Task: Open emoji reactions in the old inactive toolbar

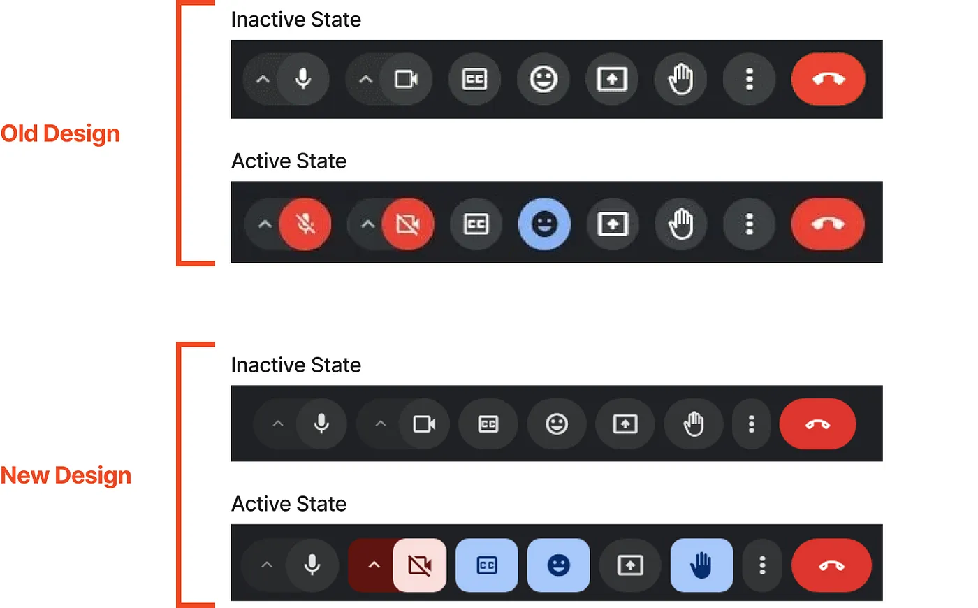Action: (x=543, y=79)
